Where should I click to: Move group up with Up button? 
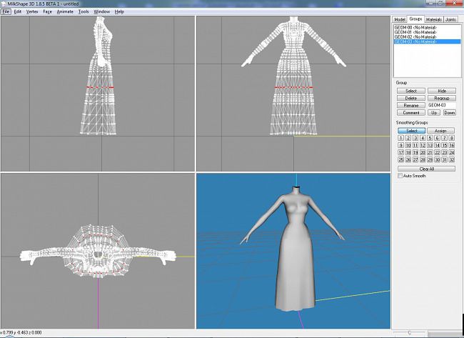point(435,113)
